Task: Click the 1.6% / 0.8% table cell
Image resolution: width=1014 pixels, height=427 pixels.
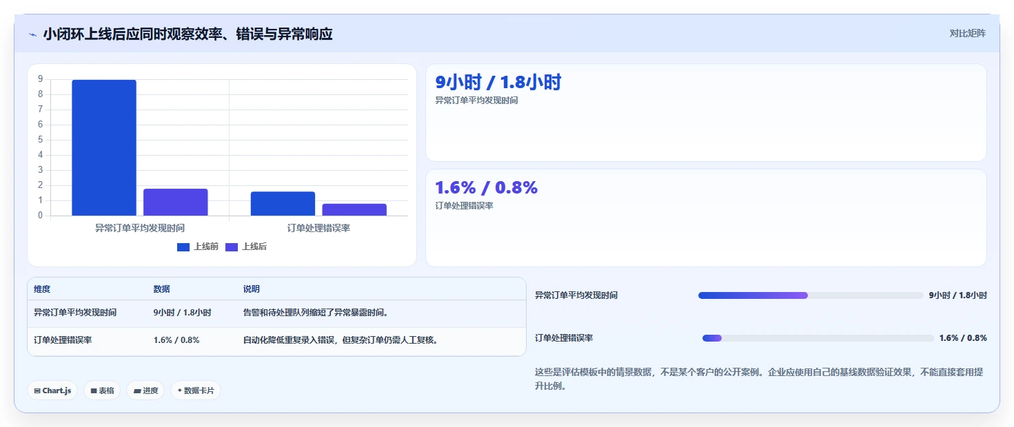Action: coord(176,340)
